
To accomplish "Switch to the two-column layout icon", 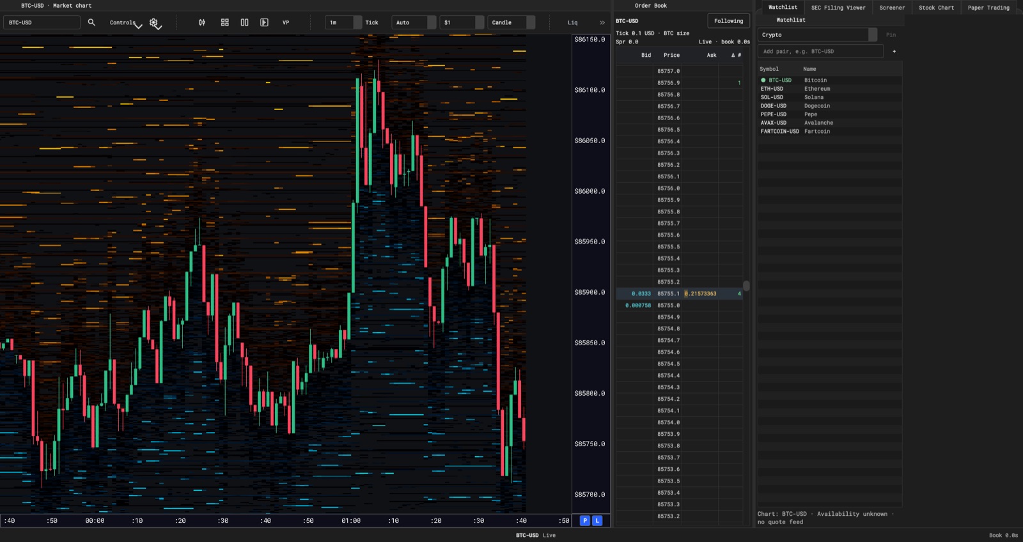I will [x=244, y=22].
